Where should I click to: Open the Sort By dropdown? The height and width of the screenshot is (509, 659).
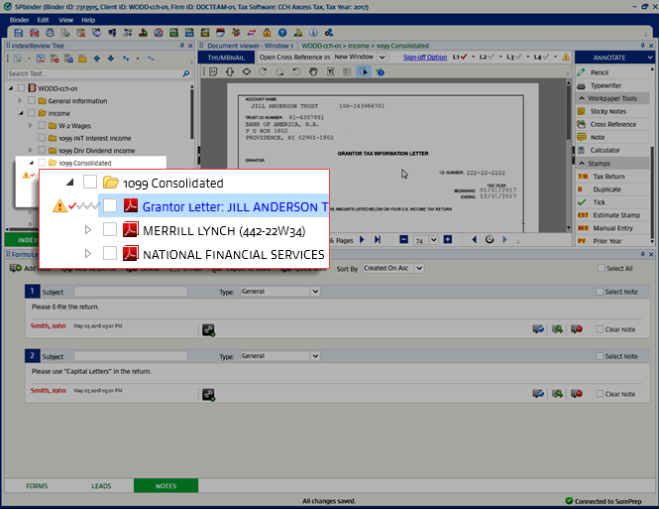(x=392, y=268)
